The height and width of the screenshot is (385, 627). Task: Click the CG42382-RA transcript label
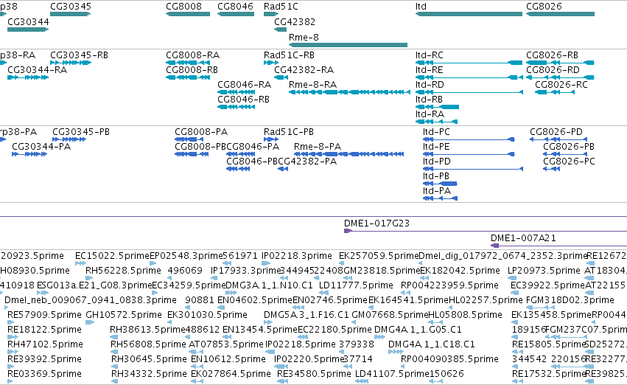[304, 70]
